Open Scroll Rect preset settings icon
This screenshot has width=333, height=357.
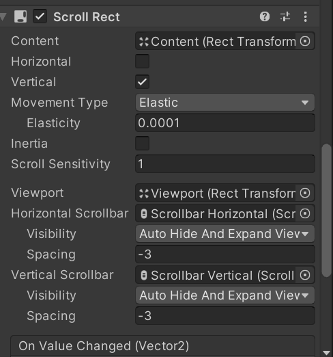[x=285, y=16]
